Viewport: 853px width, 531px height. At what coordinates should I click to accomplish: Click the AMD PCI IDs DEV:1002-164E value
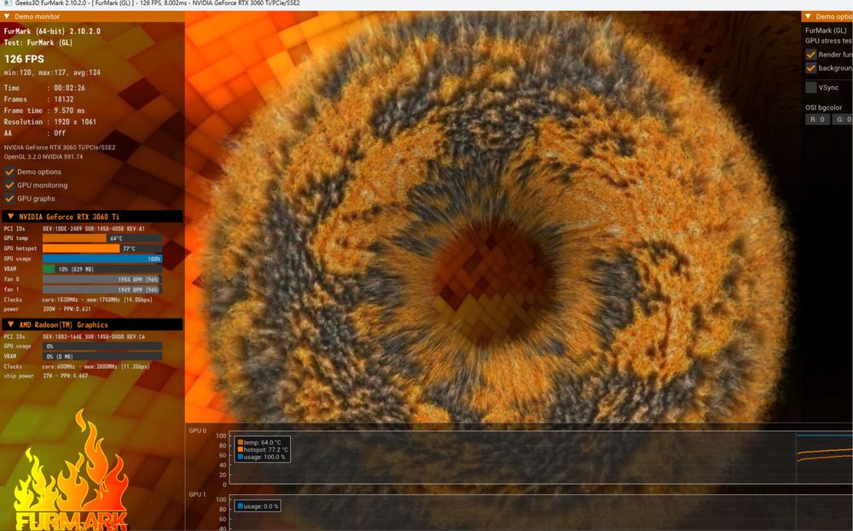(94, 336)
